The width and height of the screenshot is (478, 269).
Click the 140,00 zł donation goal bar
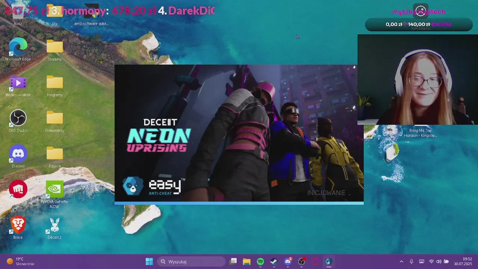(419, 25)
